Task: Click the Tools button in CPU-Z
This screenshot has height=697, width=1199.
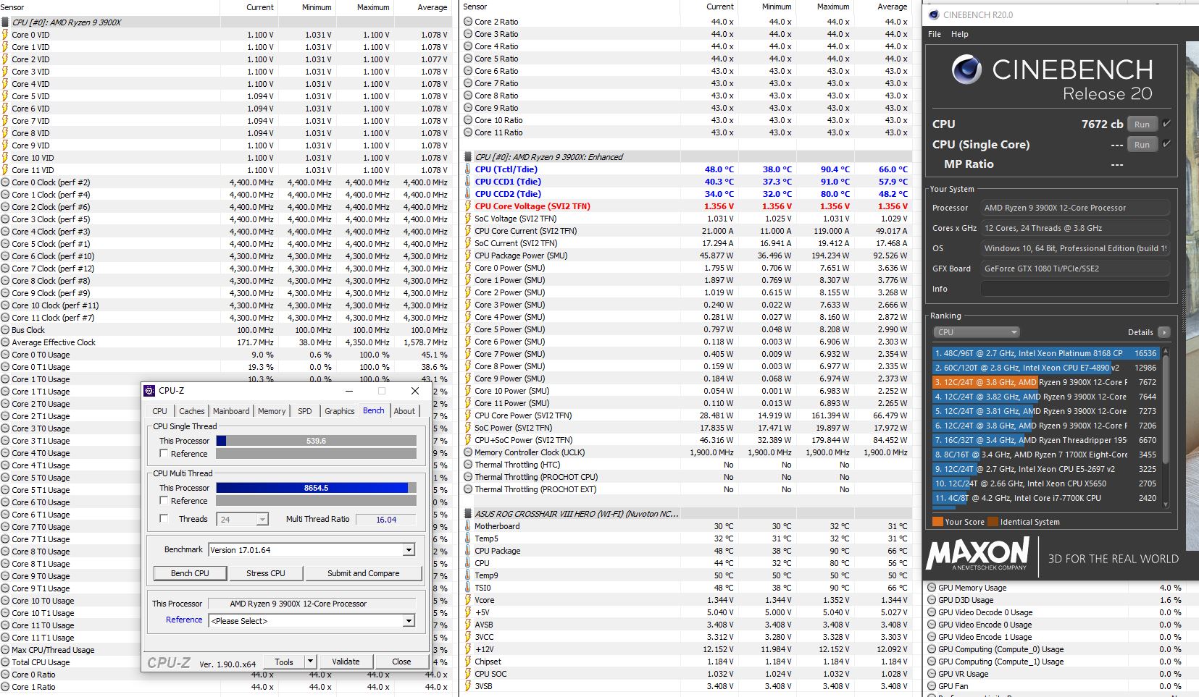Action: pos(284,662)
